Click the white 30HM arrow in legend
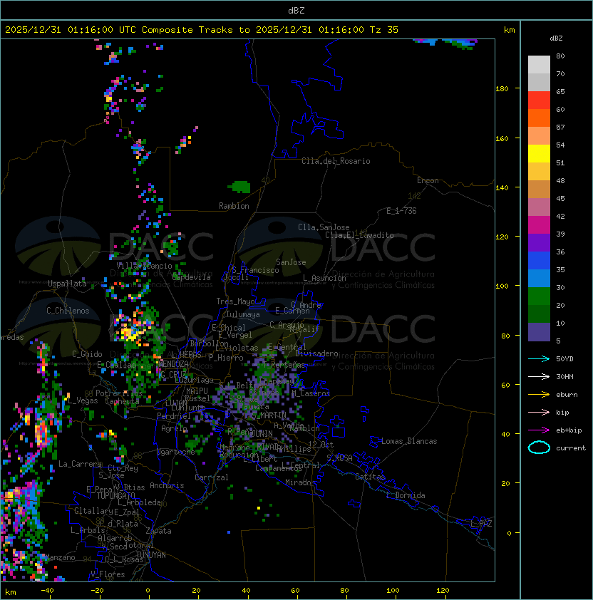Viewport: 593px width, 600px height. [539, 377]
